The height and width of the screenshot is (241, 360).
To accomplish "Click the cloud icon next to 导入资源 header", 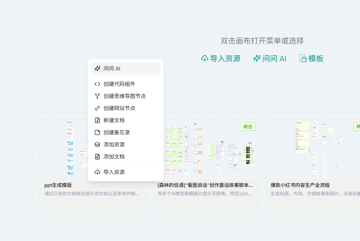I will [205, 59].
